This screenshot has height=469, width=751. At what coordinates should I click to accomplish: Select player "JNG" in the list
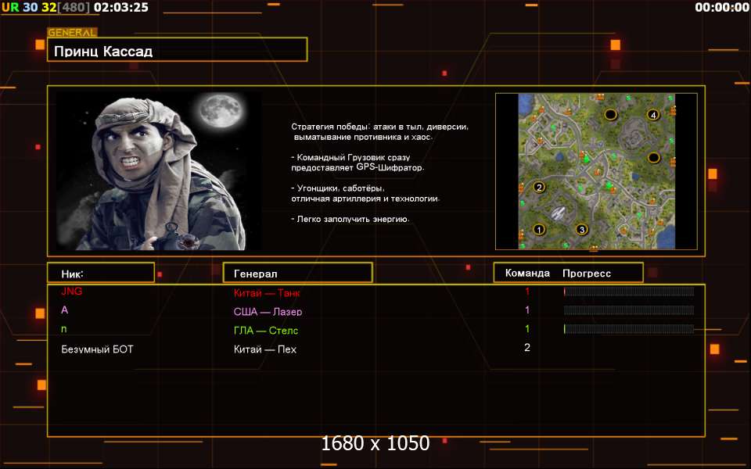72,292
